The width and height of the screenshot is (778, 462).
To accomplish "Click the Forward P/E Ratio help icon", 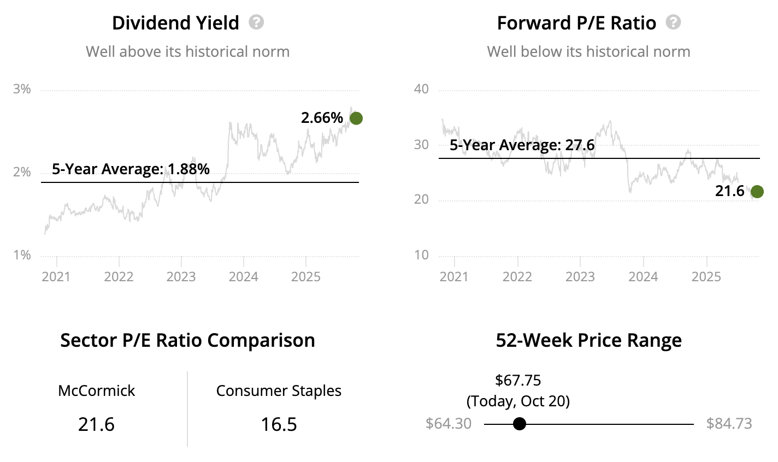I will [673, 22].
